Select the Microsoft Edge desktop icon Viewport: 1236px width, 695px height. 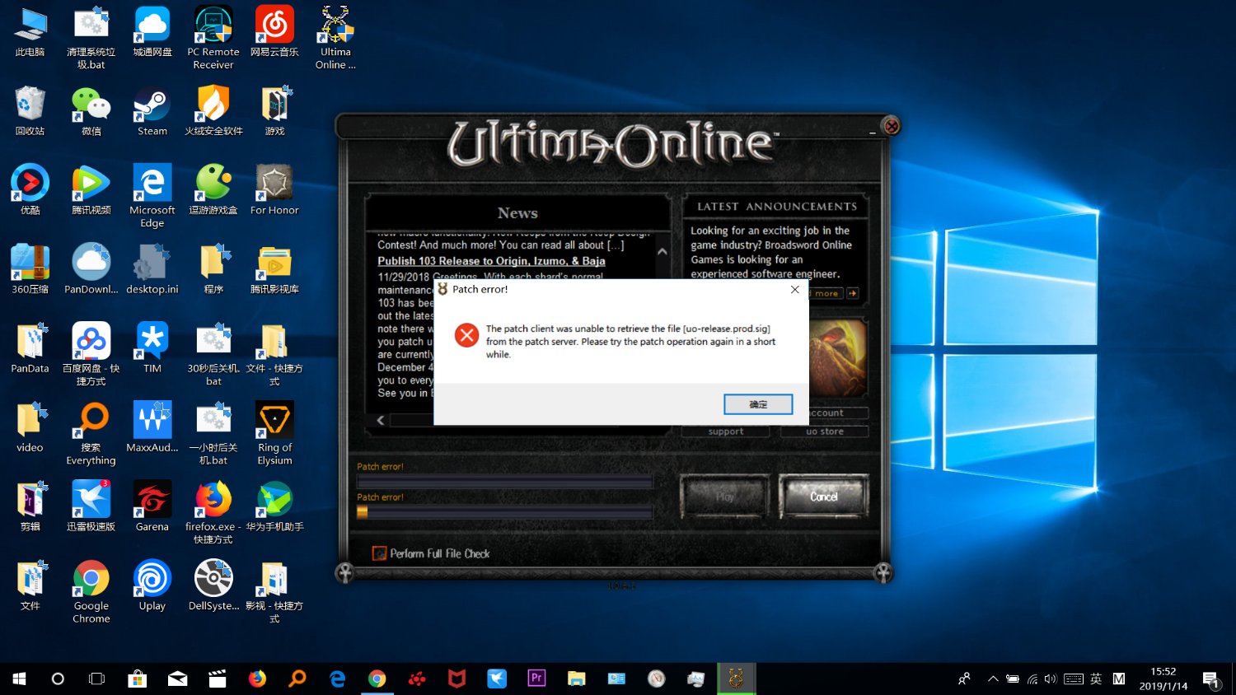(x=152, y=196)
